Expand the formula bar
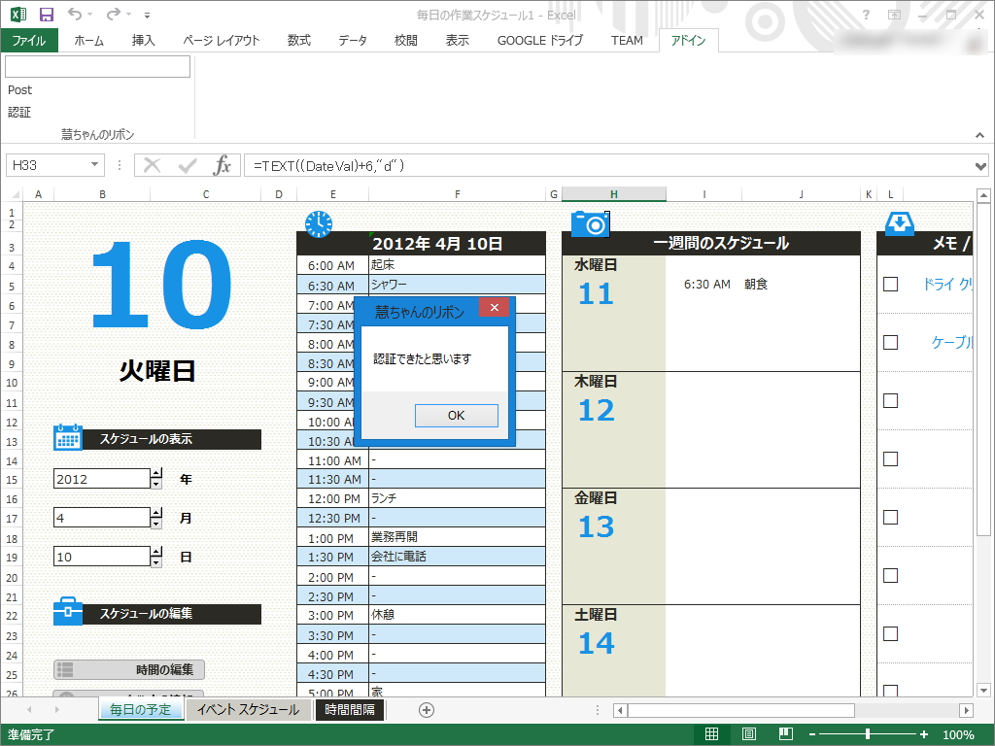 click(x=980, y=166)
